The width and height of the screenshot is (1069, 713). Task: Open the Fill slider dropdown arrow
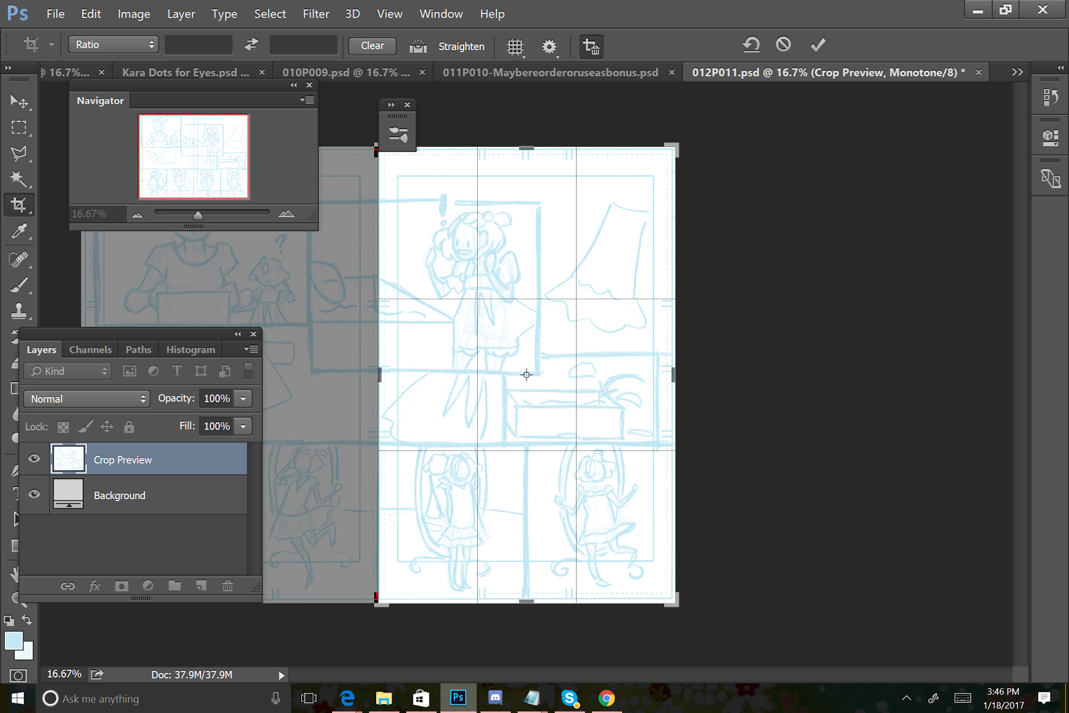[x=244, y=426]
